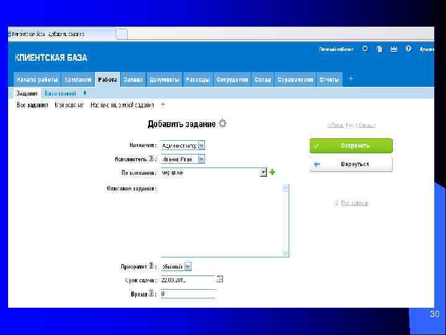Click the previous/next navigation link above Сохранить
The image size is (446, 335).
pyautogui.click(x=352, y=125)
